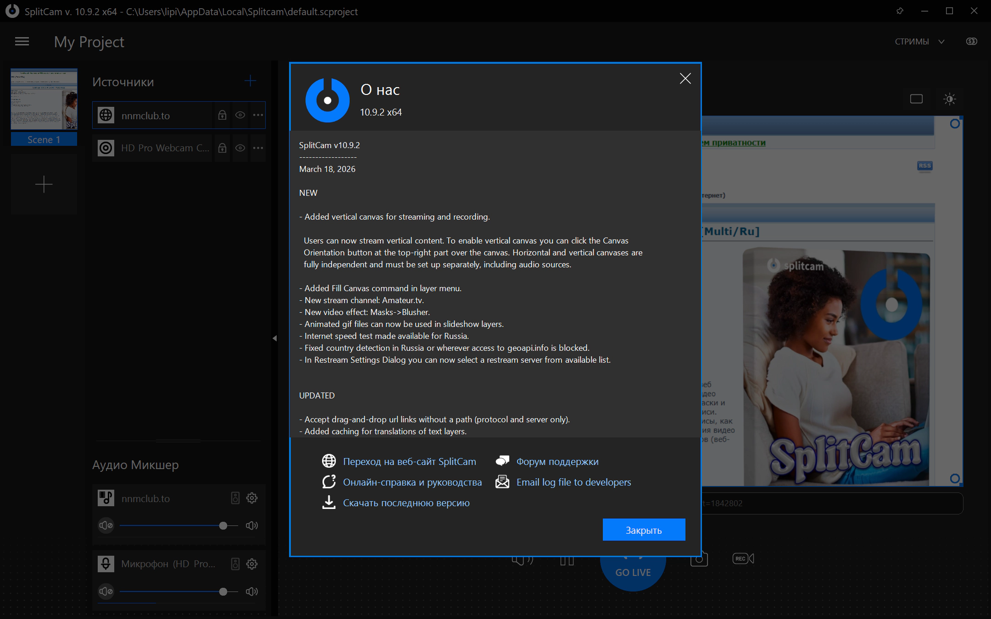Open nnmclub.to layer options menu
This screenshot has width=991, height=619.
[x=258, y=115]
